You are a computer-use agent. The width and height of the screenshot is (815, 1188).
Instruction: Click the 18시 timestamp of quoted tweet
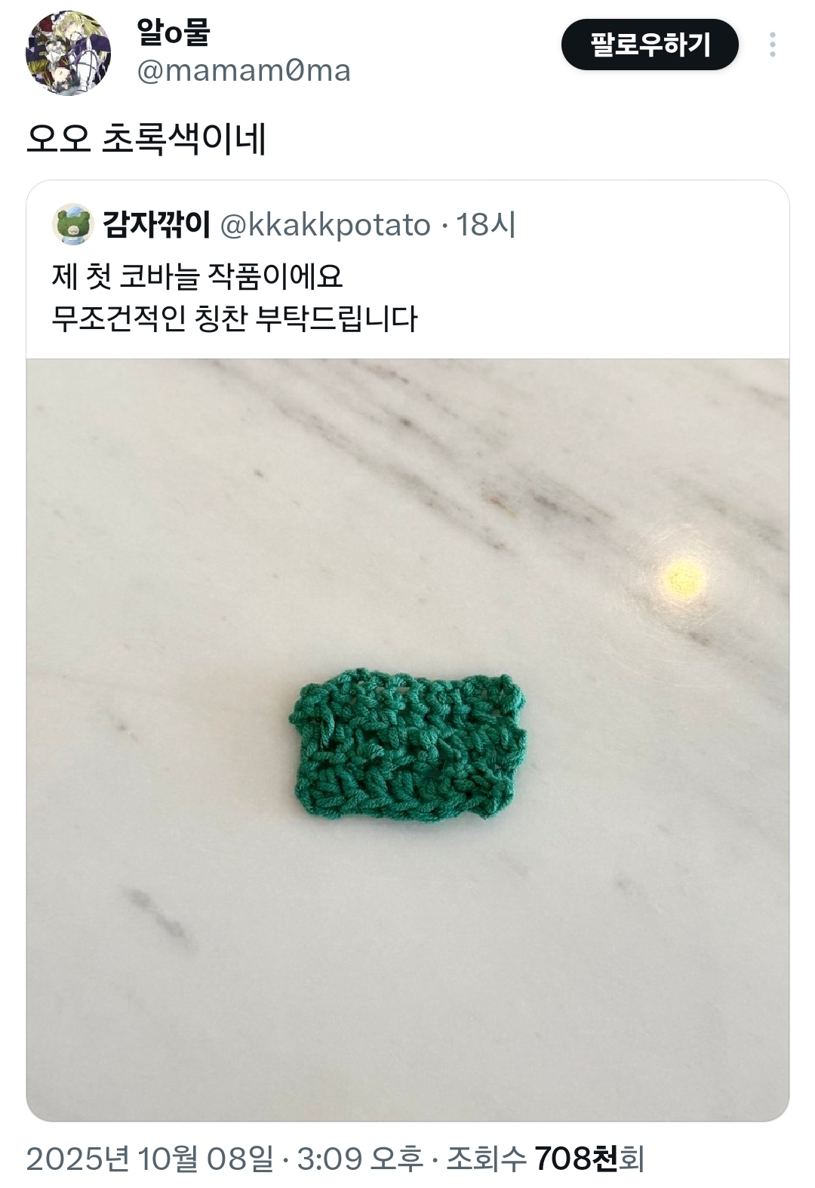coord(486,224)
